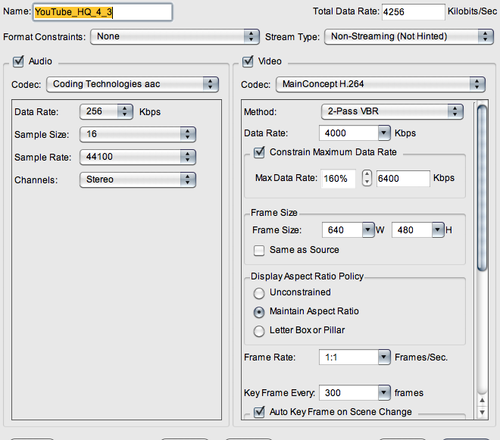Click the video settings vertical scrollbar

click(x=481, y=257)
